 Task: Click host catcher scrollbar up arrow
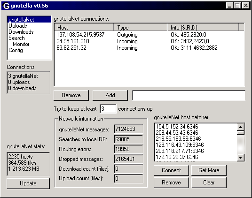click(241, 128)
